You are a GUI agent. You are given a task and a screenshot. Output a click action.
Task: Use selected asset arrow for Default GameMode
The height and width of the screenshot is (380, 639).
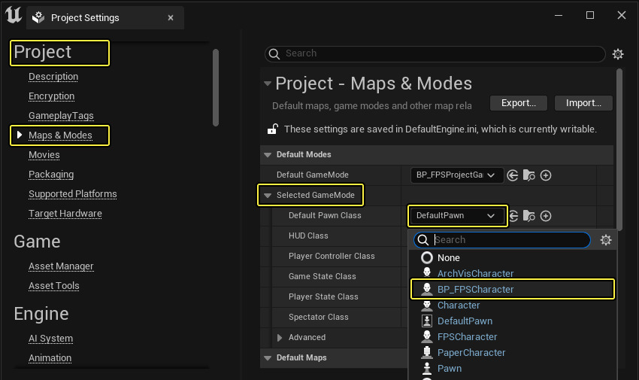tap(513, 175)
